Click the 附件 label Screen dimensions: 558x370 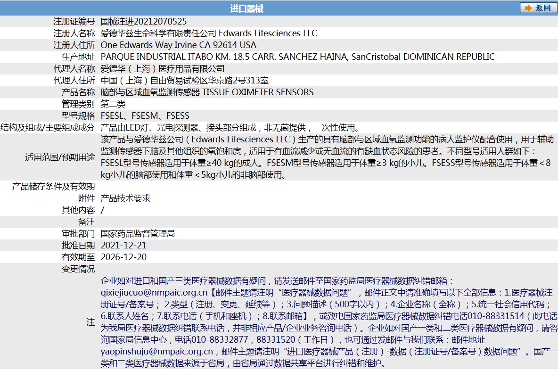(x=86, y=198)
